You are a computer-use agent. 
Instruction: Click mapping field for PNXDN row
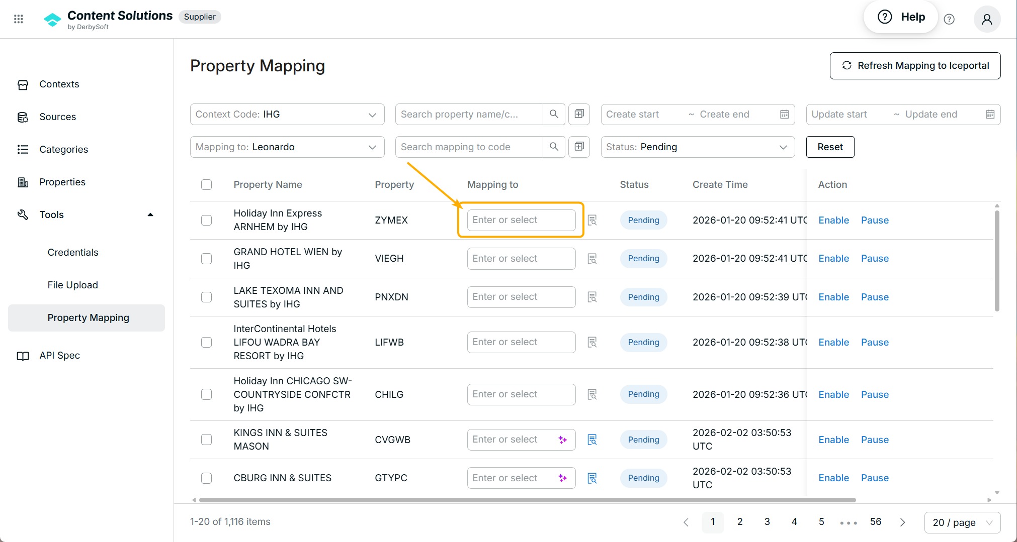pos(521,297)
